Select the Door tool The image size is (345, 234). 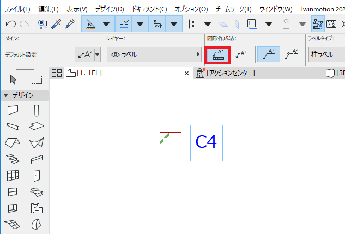[x=37, y=176]
